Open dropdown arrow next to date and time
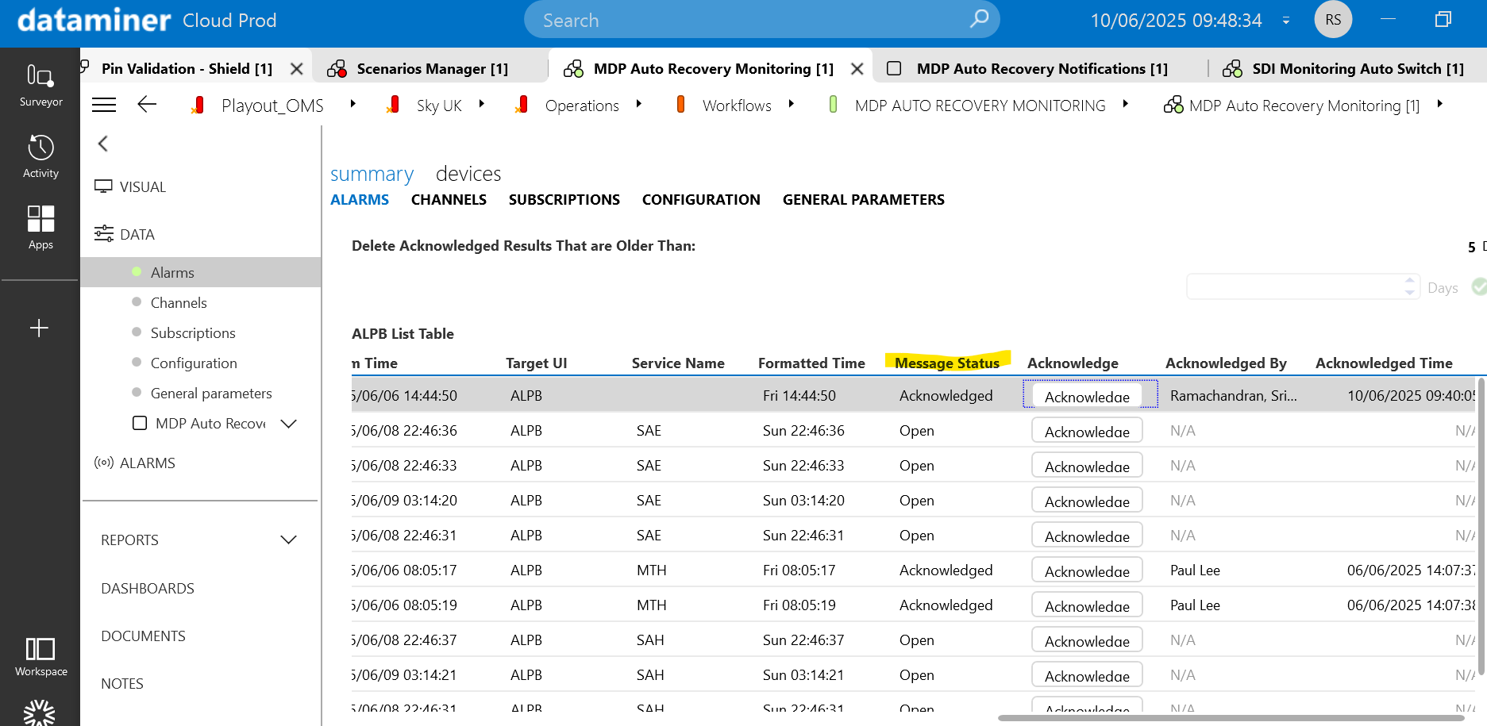 coord(1286,21)
